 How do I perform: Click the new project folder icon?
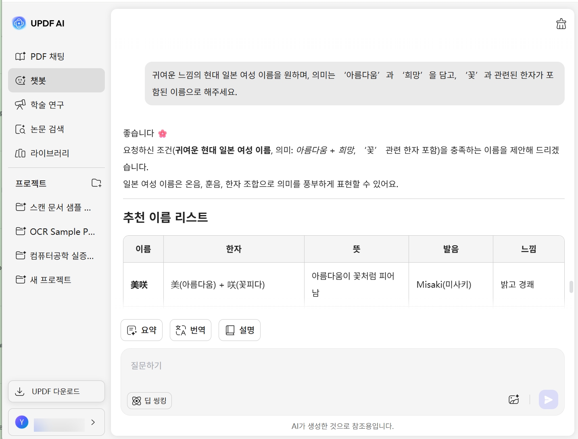(96, 183)
